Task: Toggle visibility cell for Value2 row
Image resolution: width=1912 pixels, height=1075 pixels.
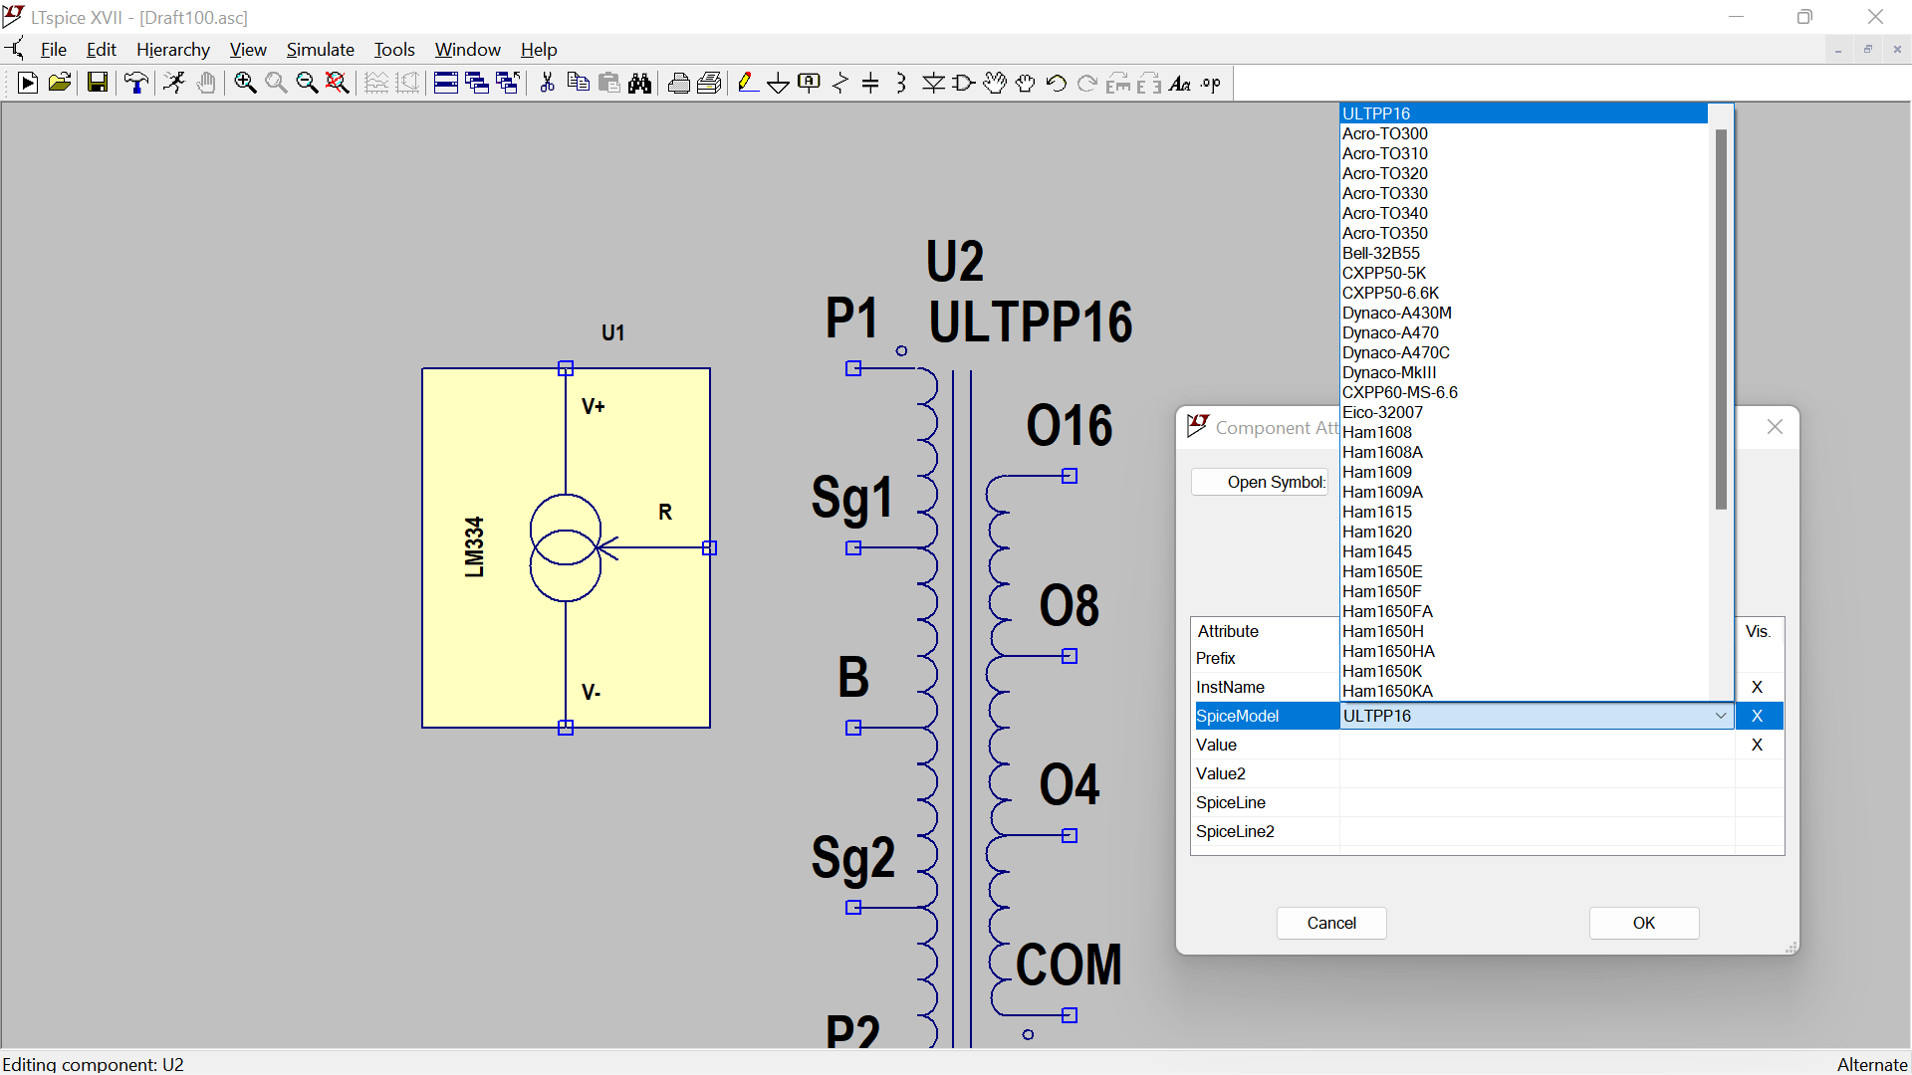Action: 1758,773
